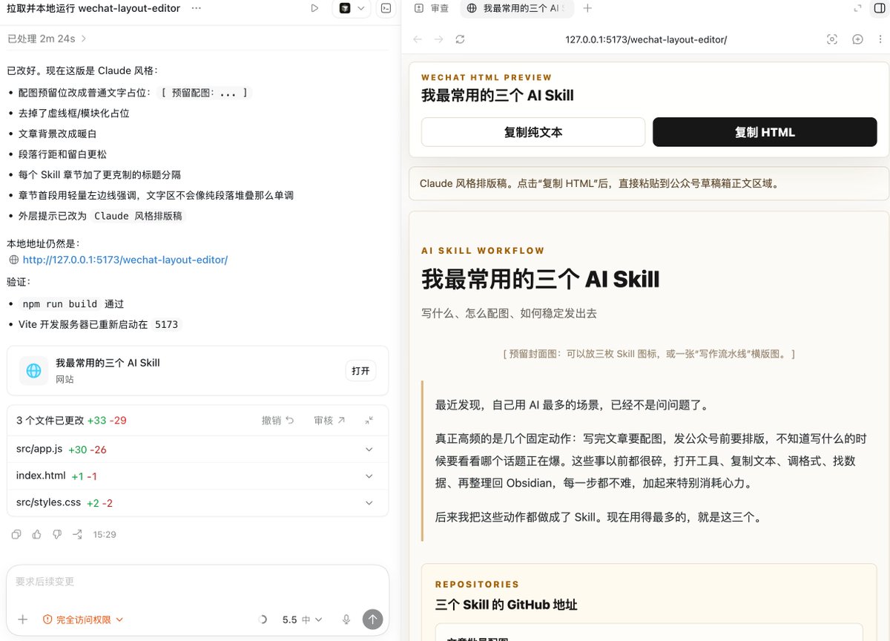Give a thumbs up to the response

point(37,534)
